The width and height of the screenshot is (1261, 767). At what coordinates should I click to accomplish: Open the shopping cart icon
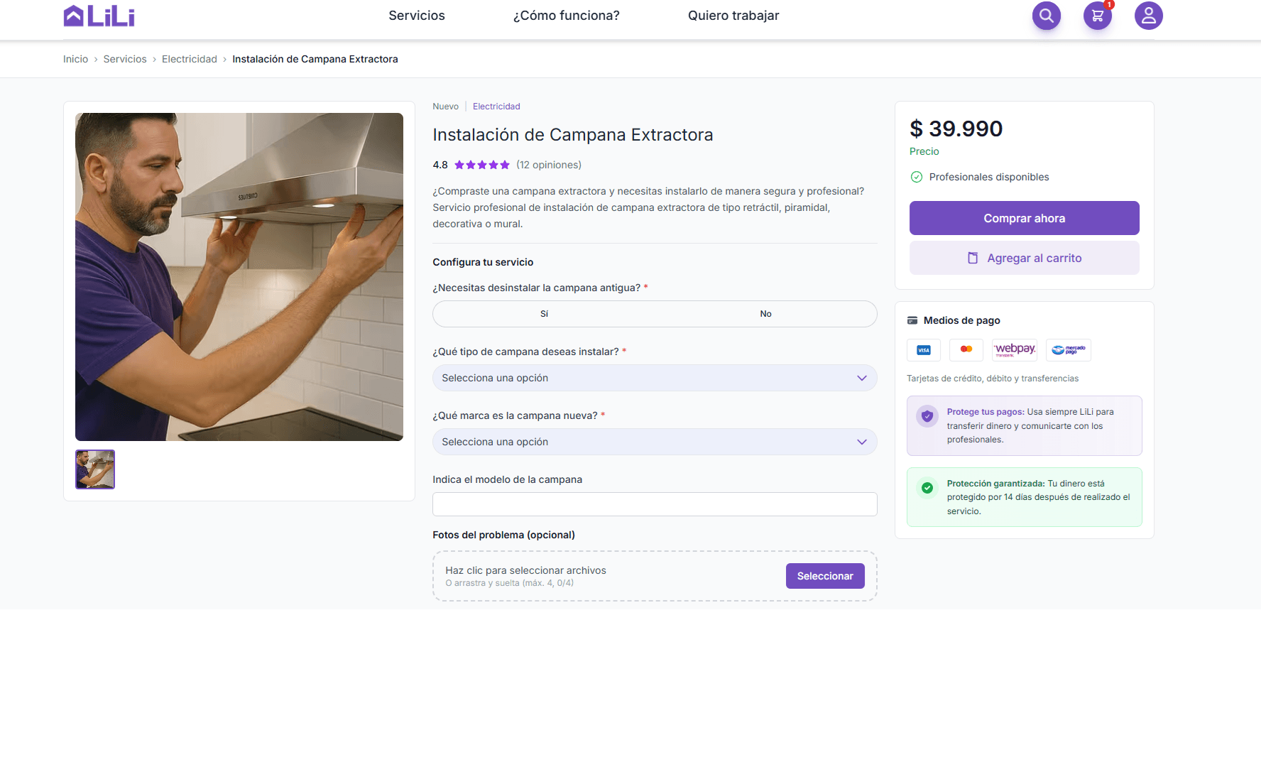[x=1097, y=15]
